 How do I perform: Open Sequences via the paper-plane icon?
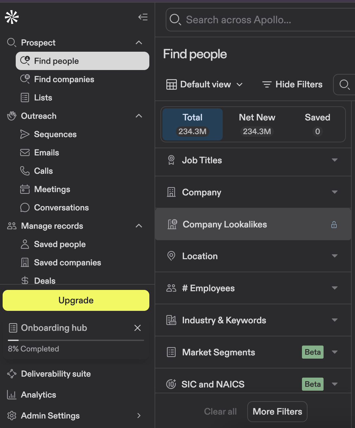pyautogui.click(x=25, y=134)
